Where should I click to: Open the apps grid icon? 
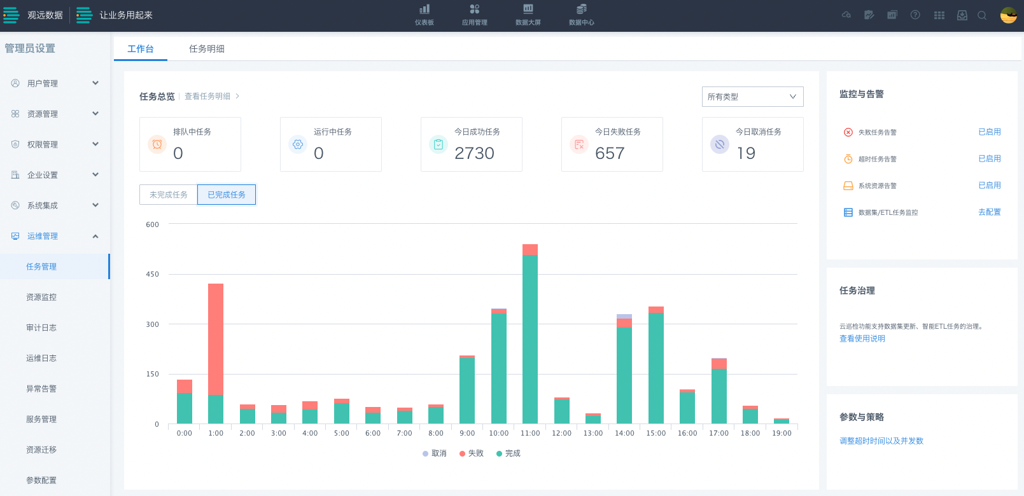pyautogui.click(x=939, y=15)
